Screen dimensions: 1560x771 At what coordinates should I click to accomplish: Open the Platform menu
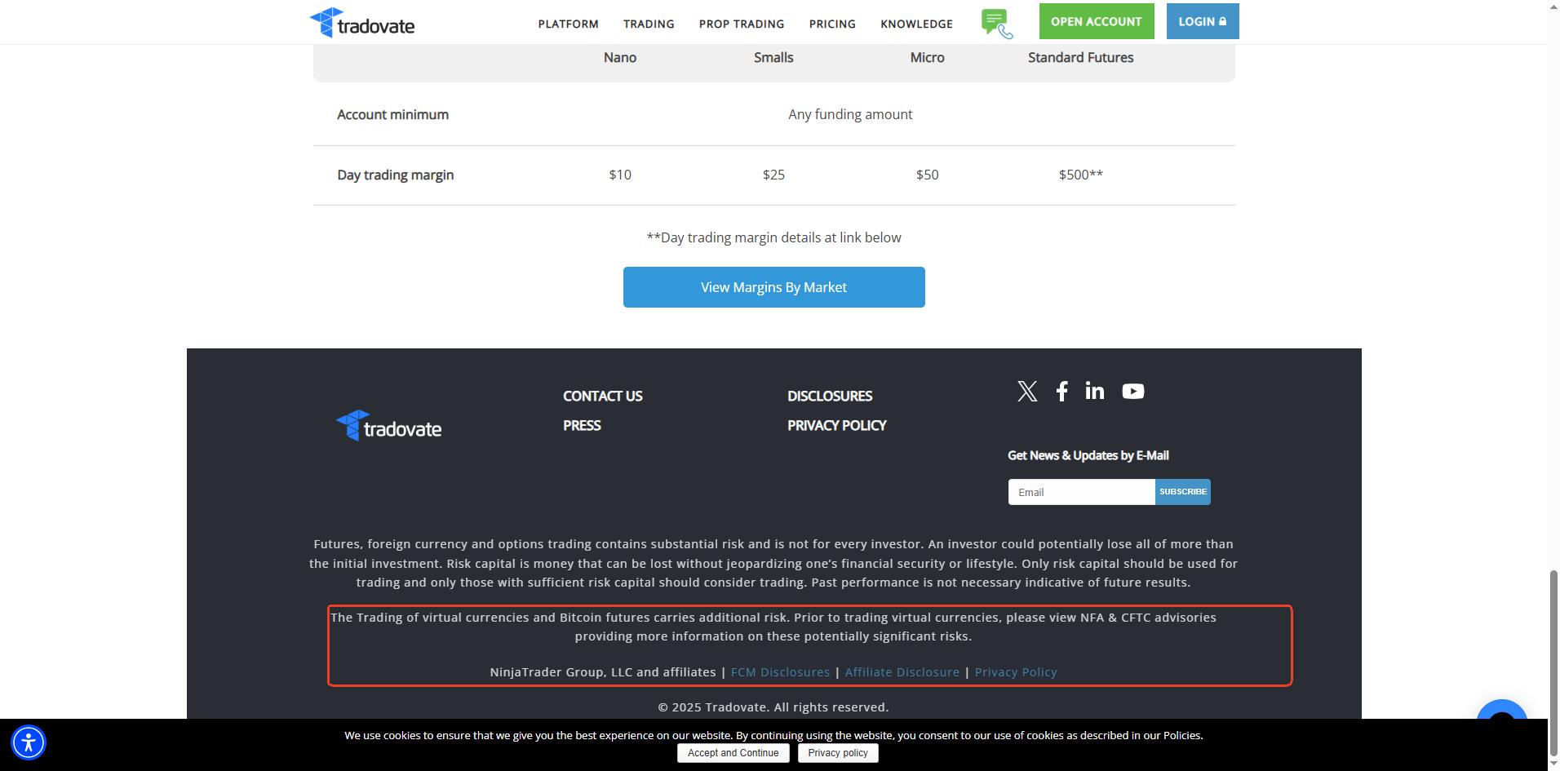(x=569, y=24)
